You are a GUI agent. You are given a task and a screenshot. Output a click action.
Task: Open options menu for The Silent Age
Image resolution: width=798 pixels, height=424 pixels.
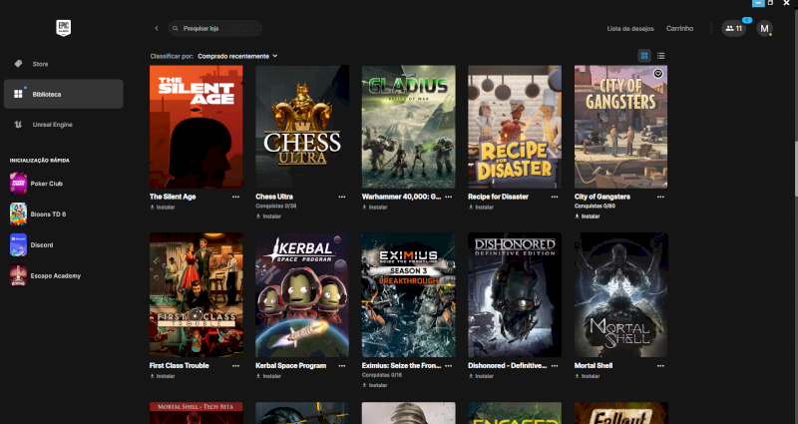click(235, 197)
